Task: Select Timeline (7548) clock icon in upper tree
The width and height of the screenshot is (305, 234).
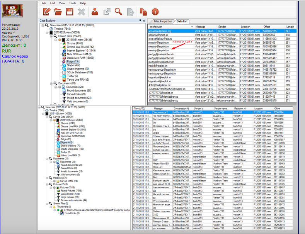Action: 51,29
